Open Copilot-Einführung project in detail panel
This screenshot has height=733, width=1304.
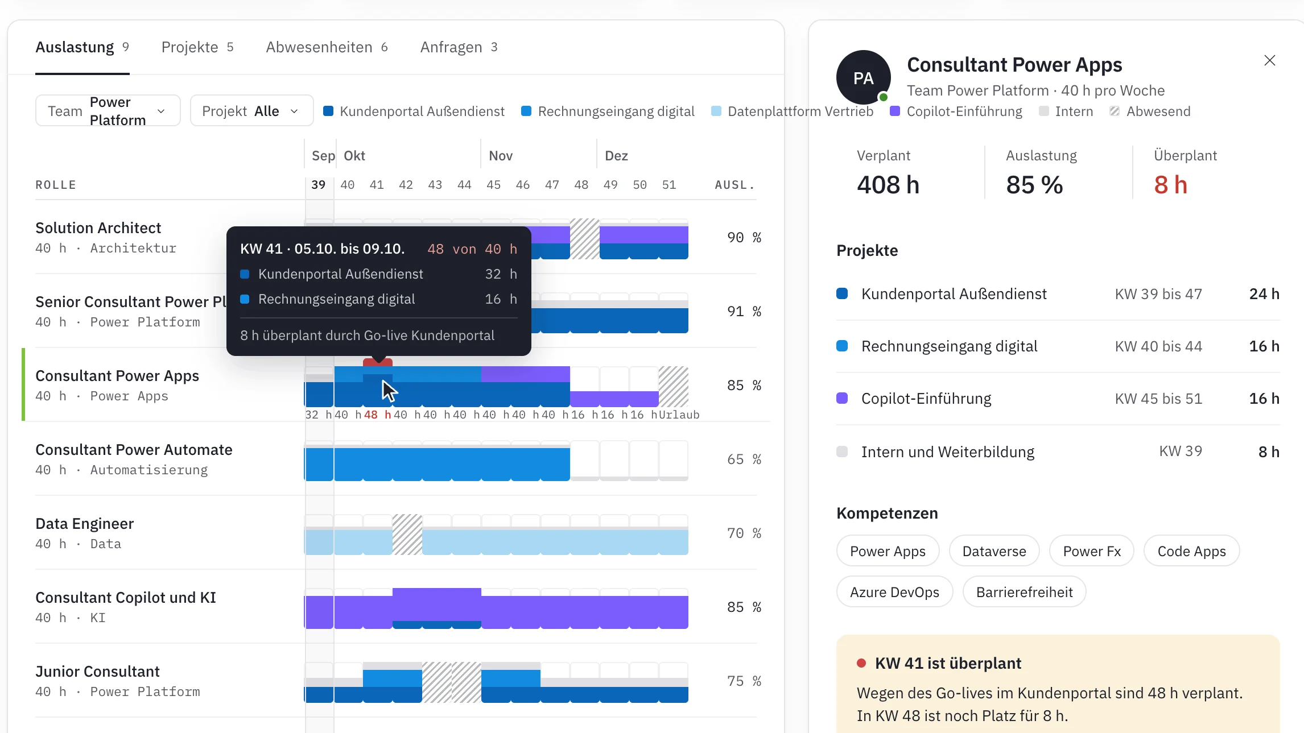[1058, 399]
